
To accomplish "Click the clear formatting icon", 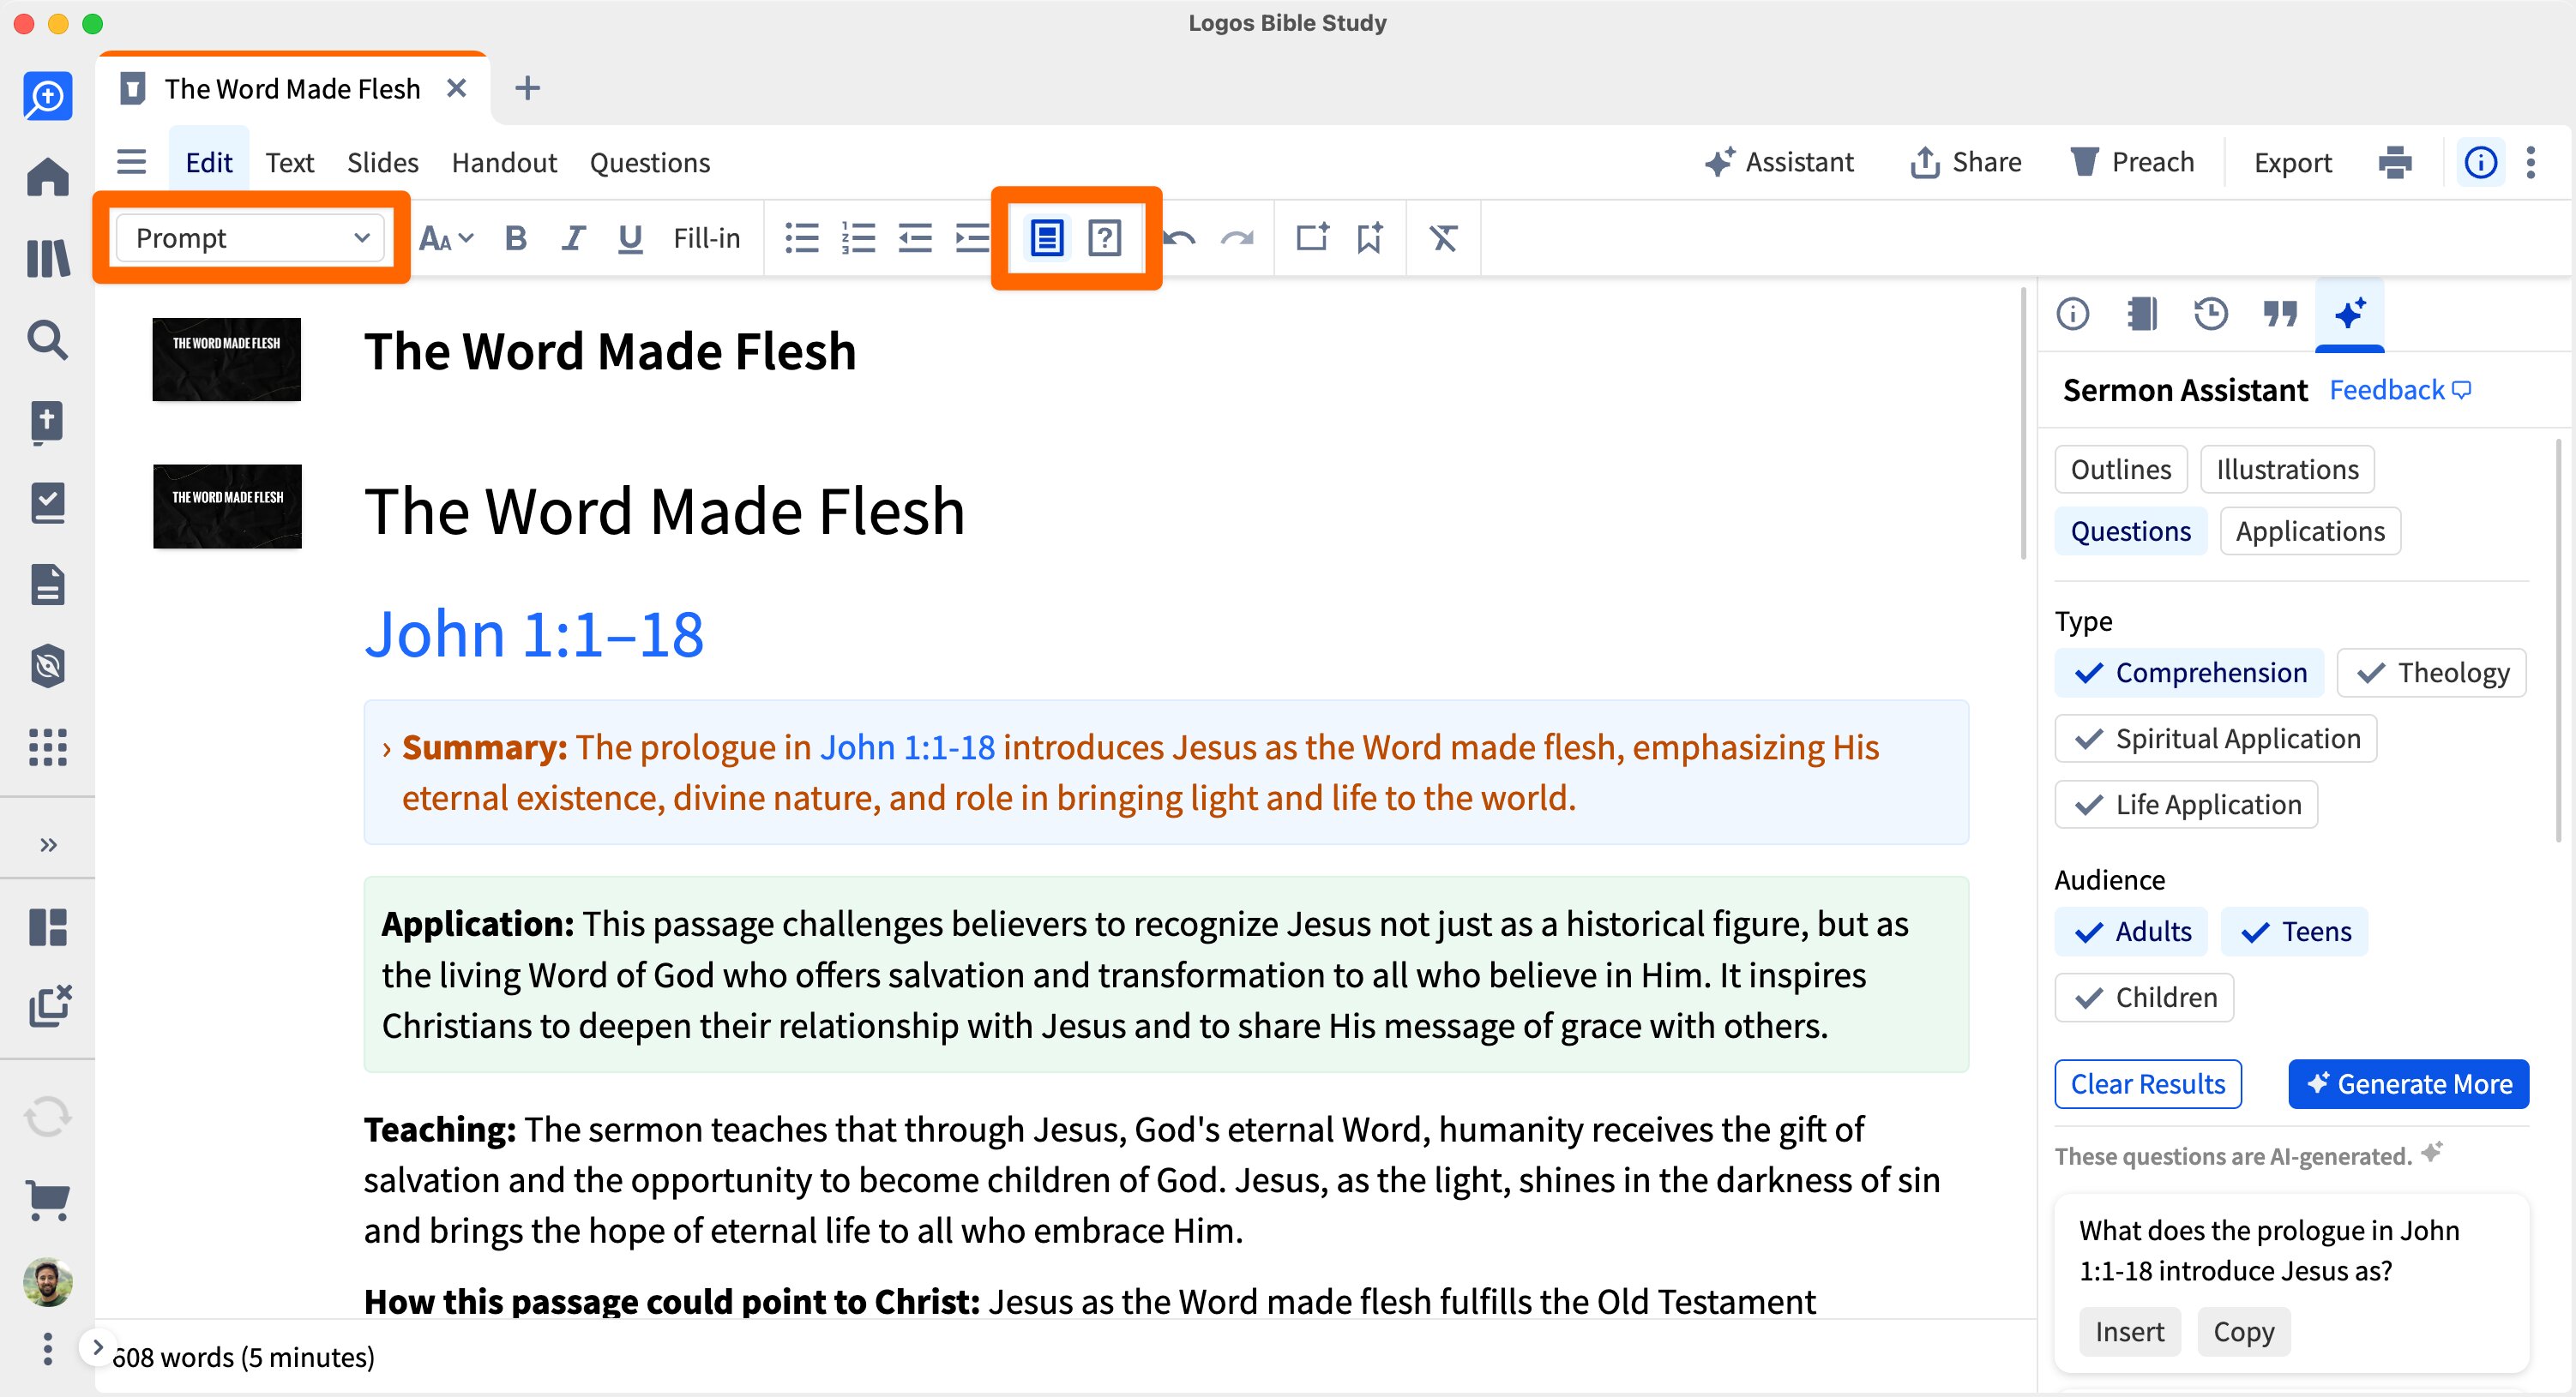I will coord(1443,237).
